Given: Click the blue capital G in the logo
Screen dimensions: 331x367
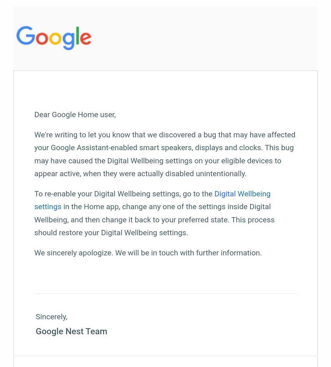Looking at the screenshot, I should click(x=25, y=35).
